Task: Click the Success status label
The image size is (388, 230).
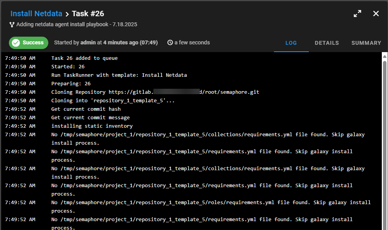Action: click(33, 43)
